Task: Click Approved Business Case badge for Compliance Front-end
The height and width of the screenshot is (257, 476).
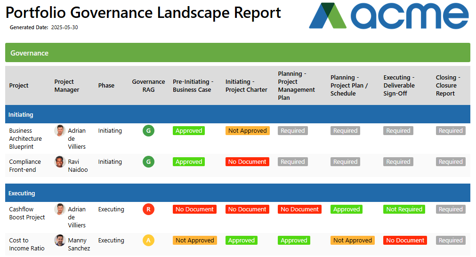Action: 189,162
